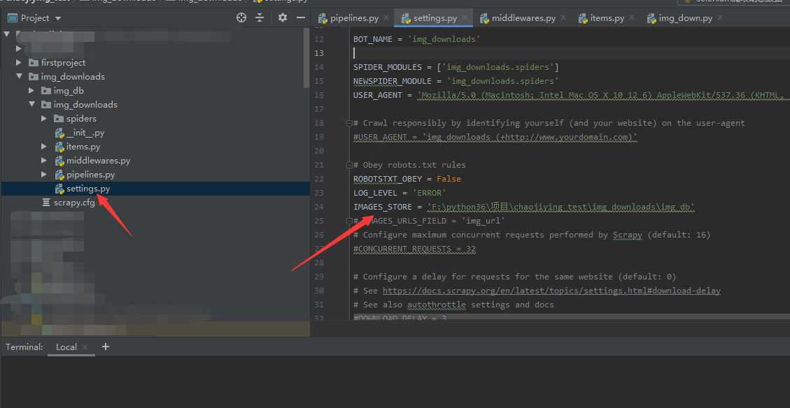Select items.py in project tree
790x408 pixels.
pyautogui.click(x=83, y=147)
